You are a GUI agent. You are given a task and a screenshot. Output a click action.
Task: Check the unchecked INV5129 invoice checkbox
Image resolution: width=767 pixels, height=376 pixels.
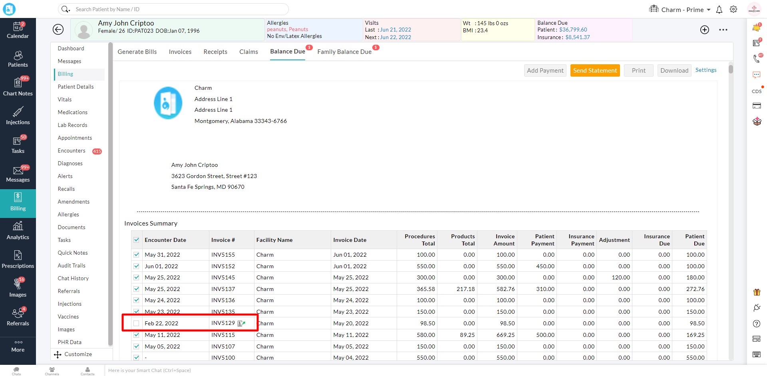(137, 323)
